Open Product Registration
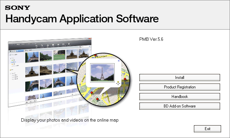This screenshot has width=230, height=138. click(179, 87)
